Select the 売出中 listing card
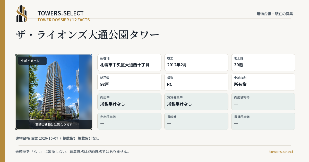The width and height of the screenshot is (309, 162). pos(129,102)
